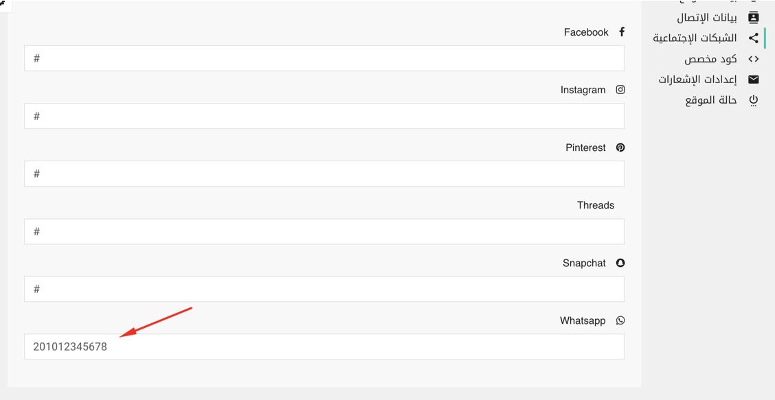This screenshot has height=400, width=775.
Task: Select الشبكات الإجتماعية in the sidebar
Action: (695, 38)
